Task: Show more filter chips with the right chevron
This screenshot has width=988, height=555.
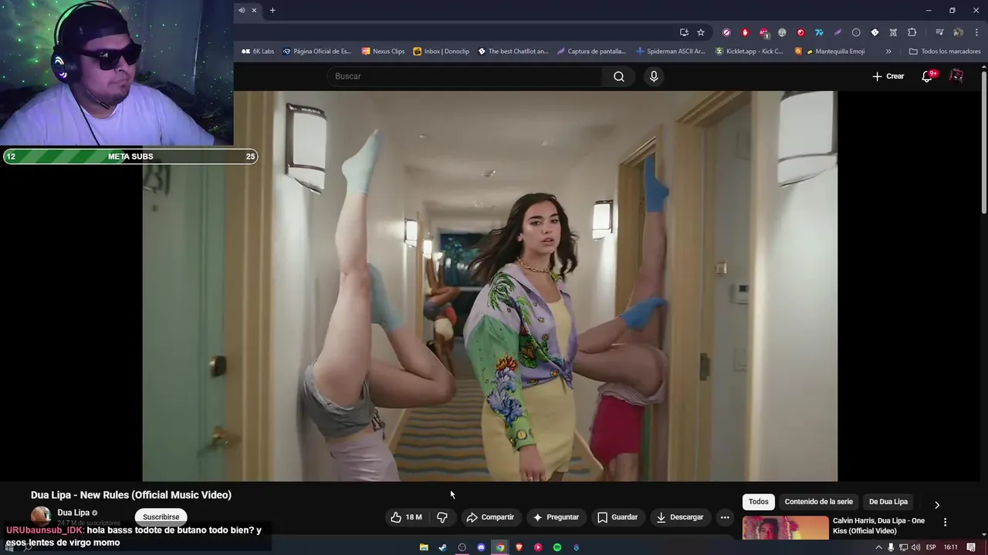Action: tap(937, 505)
